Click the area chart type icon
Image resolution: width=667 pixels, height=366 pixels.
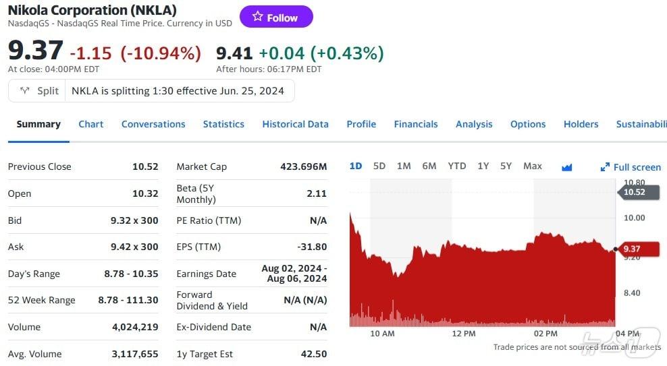point(566,167)
